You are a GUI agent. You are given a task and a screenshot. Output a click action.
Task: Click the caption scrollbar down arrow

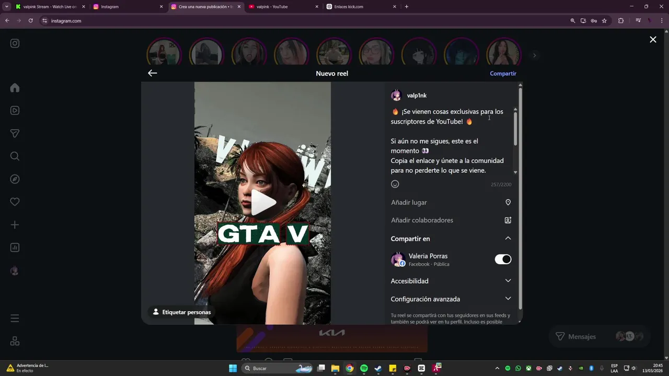tap(515, 172)
